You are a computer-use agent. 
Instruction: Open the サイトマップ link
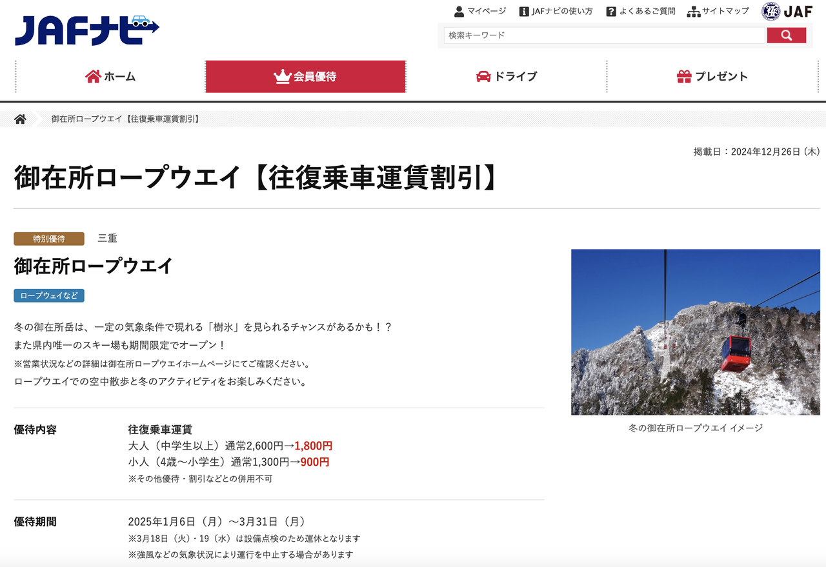(x=718, y=12)
